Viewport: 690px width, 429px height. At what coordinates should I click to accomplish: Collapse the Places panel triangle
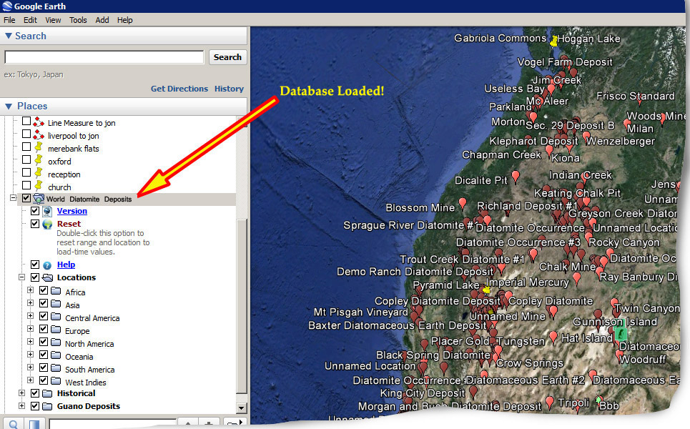(x=9, y=106)
